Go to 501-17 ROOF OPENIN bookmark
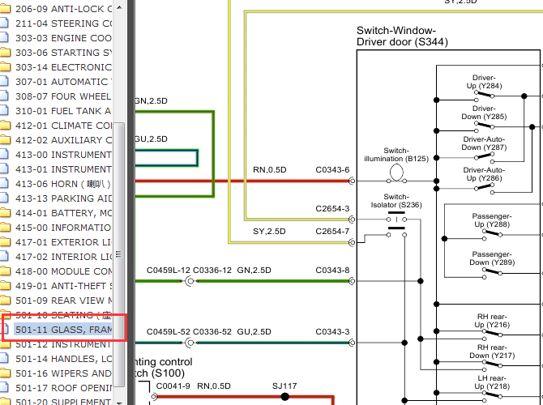 click(63, 388)
